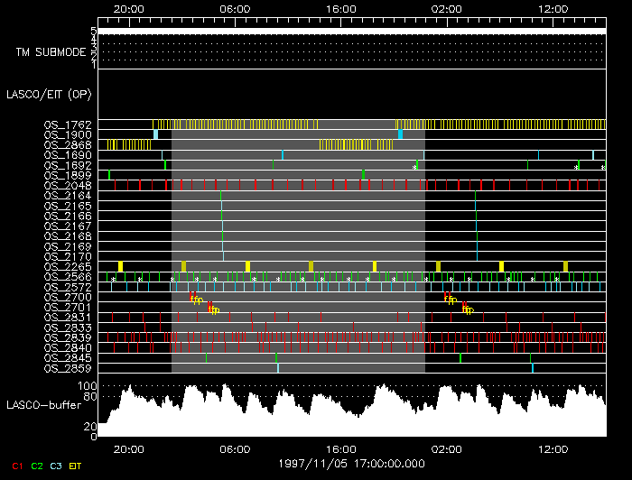Select the OS_1899 row label
Image resolution: width=632 pixels, height=480 pixels.
(x=68, y=176)
